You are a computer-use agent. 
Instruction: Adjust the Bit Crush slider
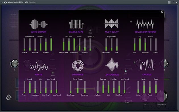(x=69, y=44)
